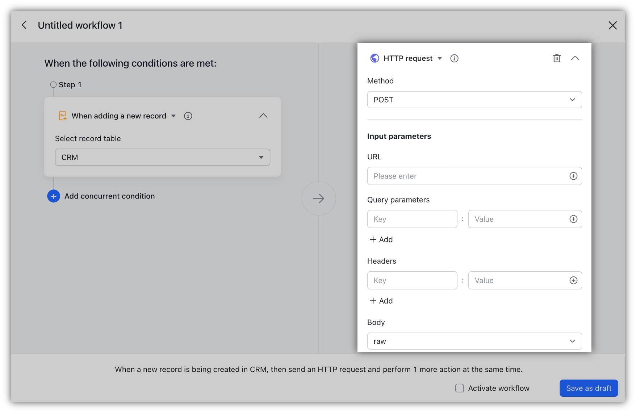Show info for 'When adding a new record'
Screen dimensions: 636x413
pyautogui.click(x=188, y=116)
